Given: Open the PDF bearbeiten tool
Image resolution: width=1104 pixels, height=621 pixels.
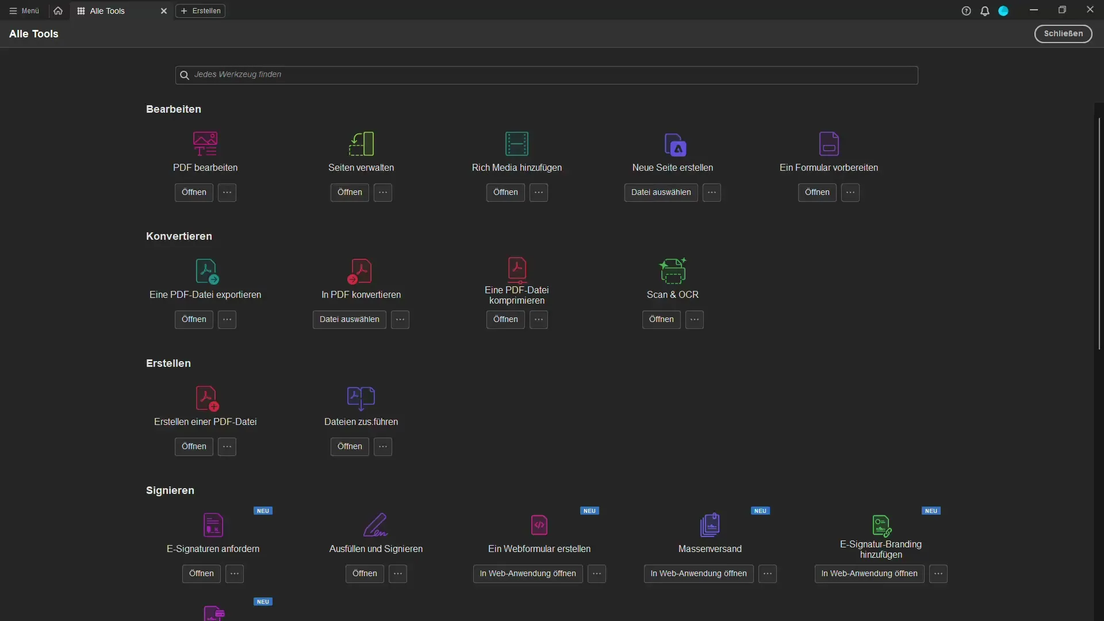Looking at the screenshot, I should tap(193, 192).
